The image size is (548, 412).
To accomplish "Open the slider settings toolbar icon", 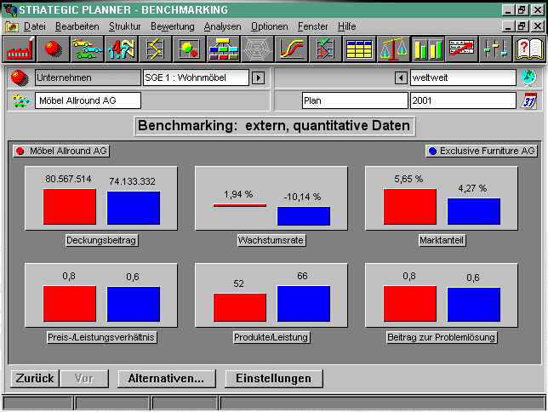I will (495, 49).
